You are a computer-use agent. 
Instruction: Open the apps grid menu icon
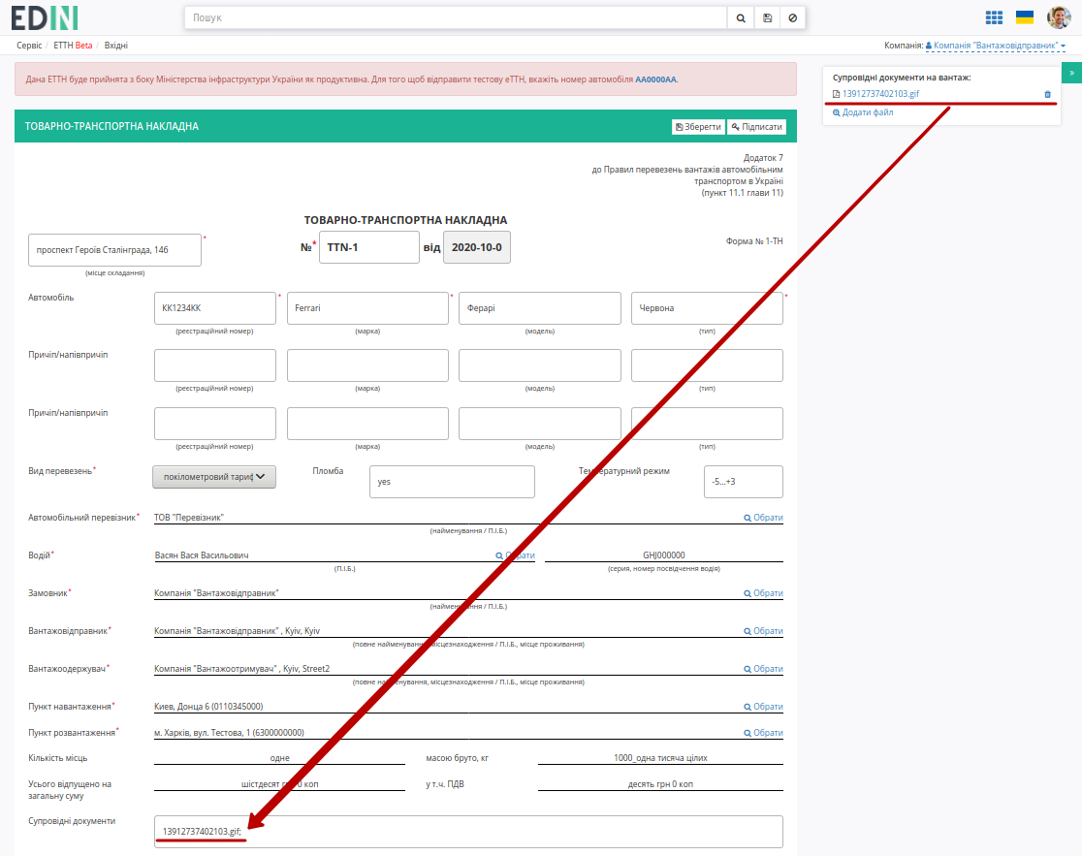click(x=994, y=17)
